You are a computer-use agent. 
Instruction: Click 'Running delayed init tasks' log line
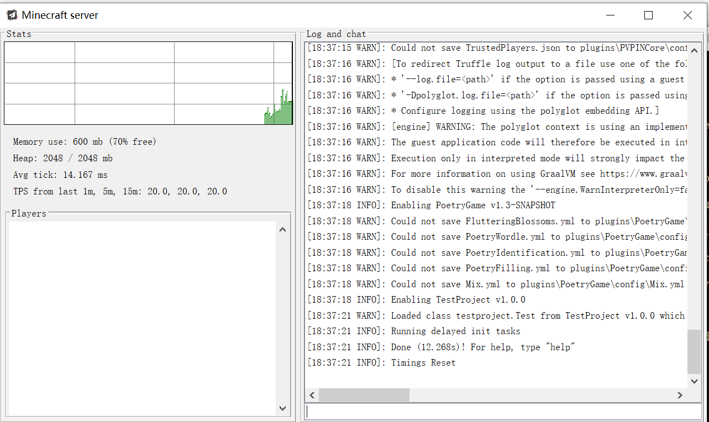pyautogui.click(x=414, y=331)
